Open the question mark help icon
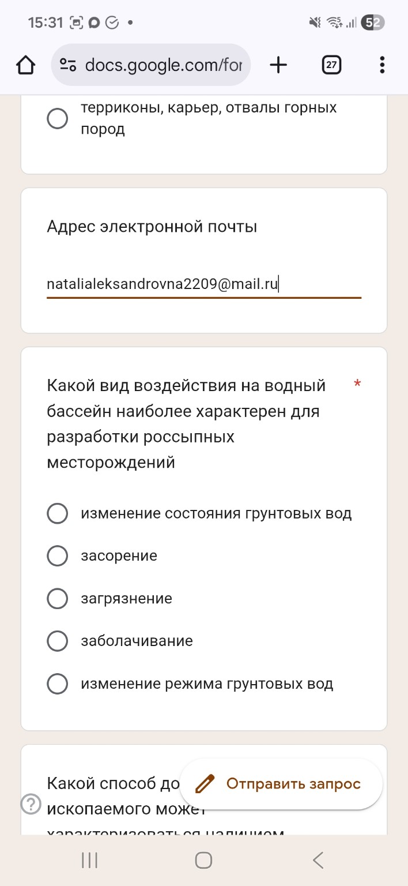408x886 pixels. (x=30, y=802)
